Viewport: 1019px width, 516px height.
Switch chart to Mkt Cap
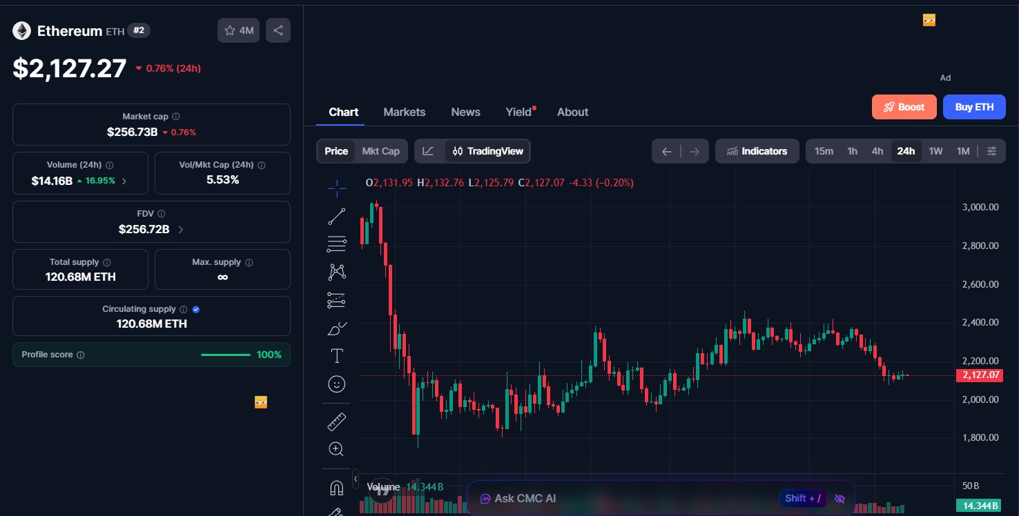coord(381,151)
